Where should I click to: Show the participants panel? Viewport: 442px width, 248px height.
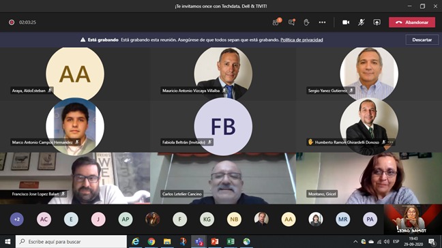click(276, 22)
